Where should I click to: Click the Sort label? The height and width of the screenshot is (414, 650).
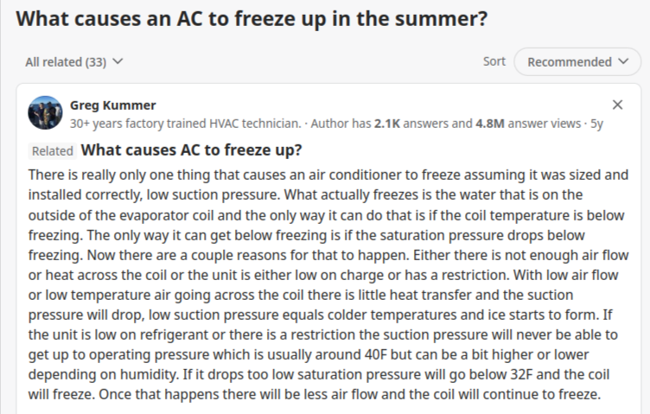point(494,61)
